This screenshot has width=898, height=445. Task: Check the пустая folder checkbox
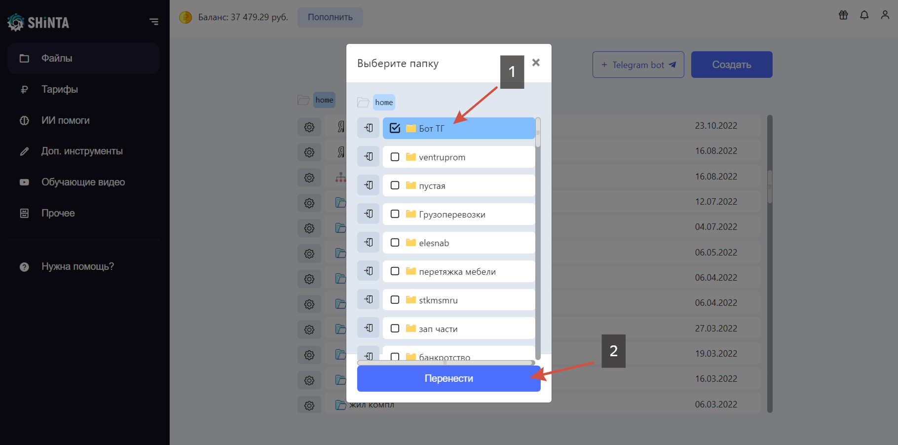[395, 185]
